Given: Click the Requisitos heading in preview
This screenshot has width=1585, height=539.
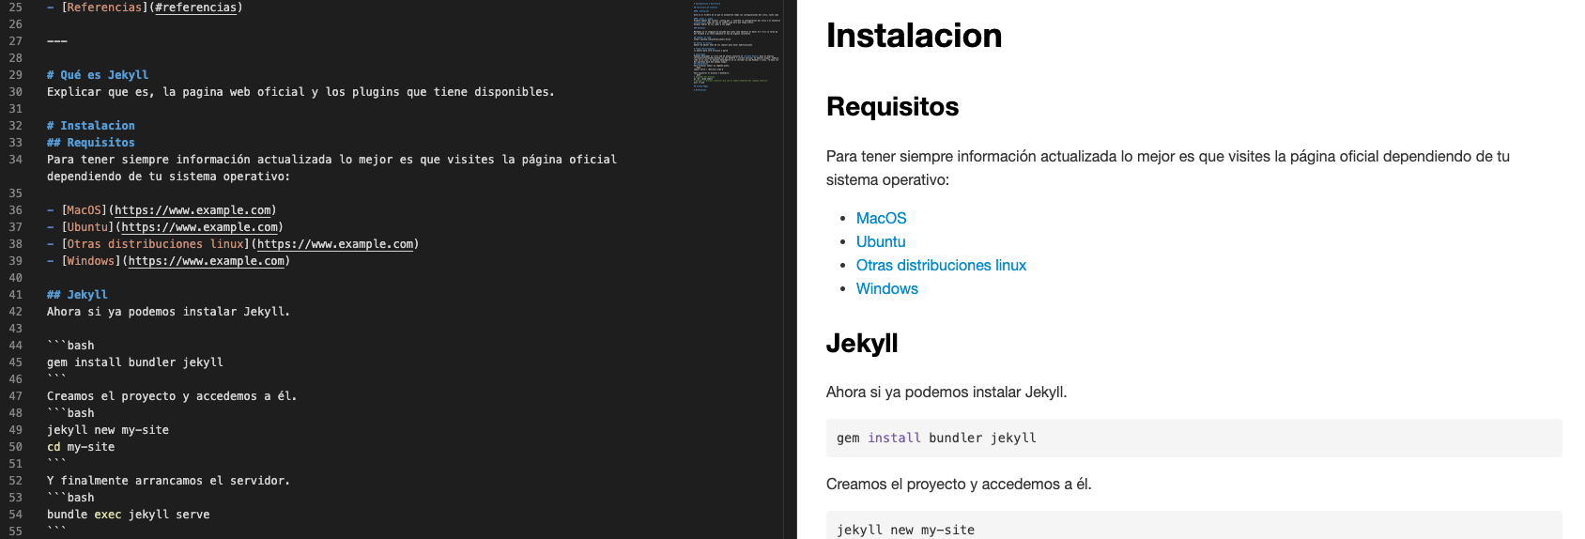Looking at the screenshot, I should pyautogui.click(x=892, y=107).
